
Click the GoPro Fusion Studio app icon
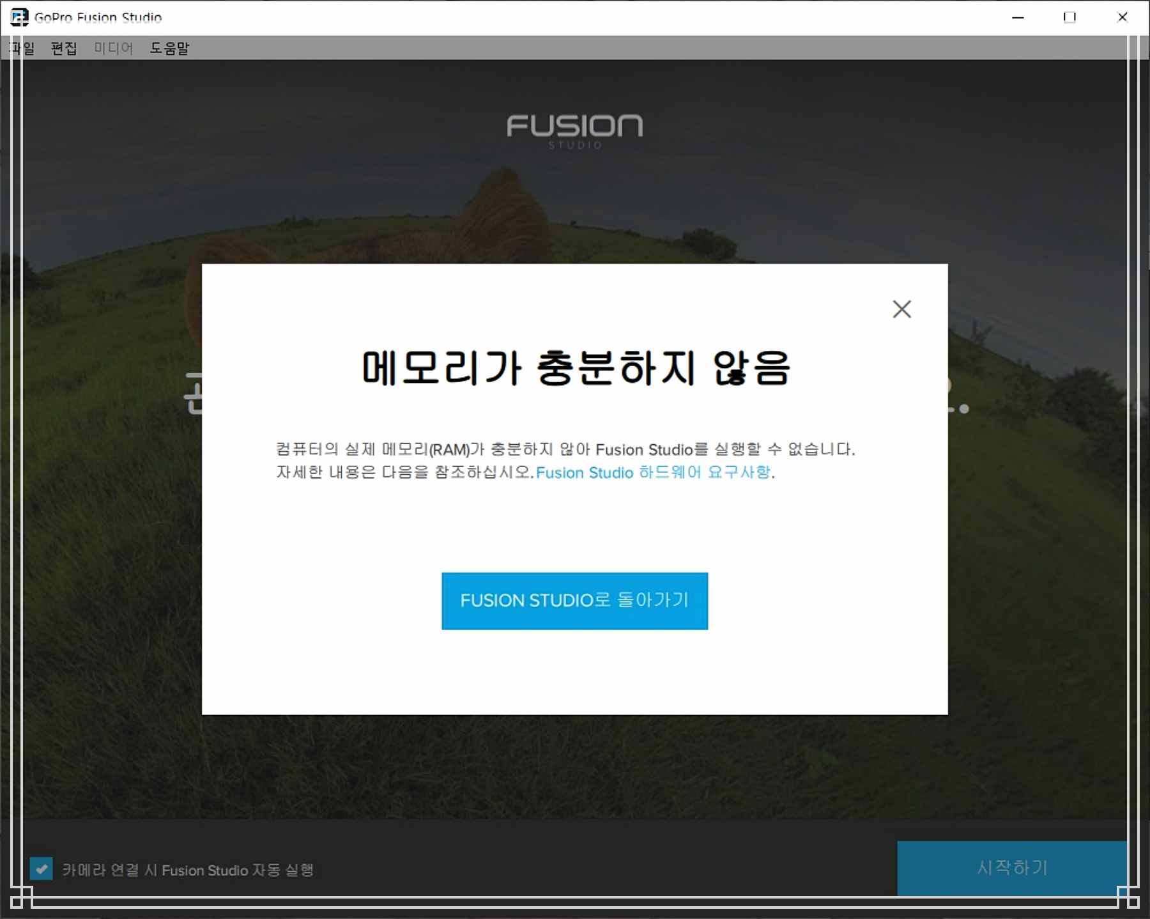click(19, 17)
